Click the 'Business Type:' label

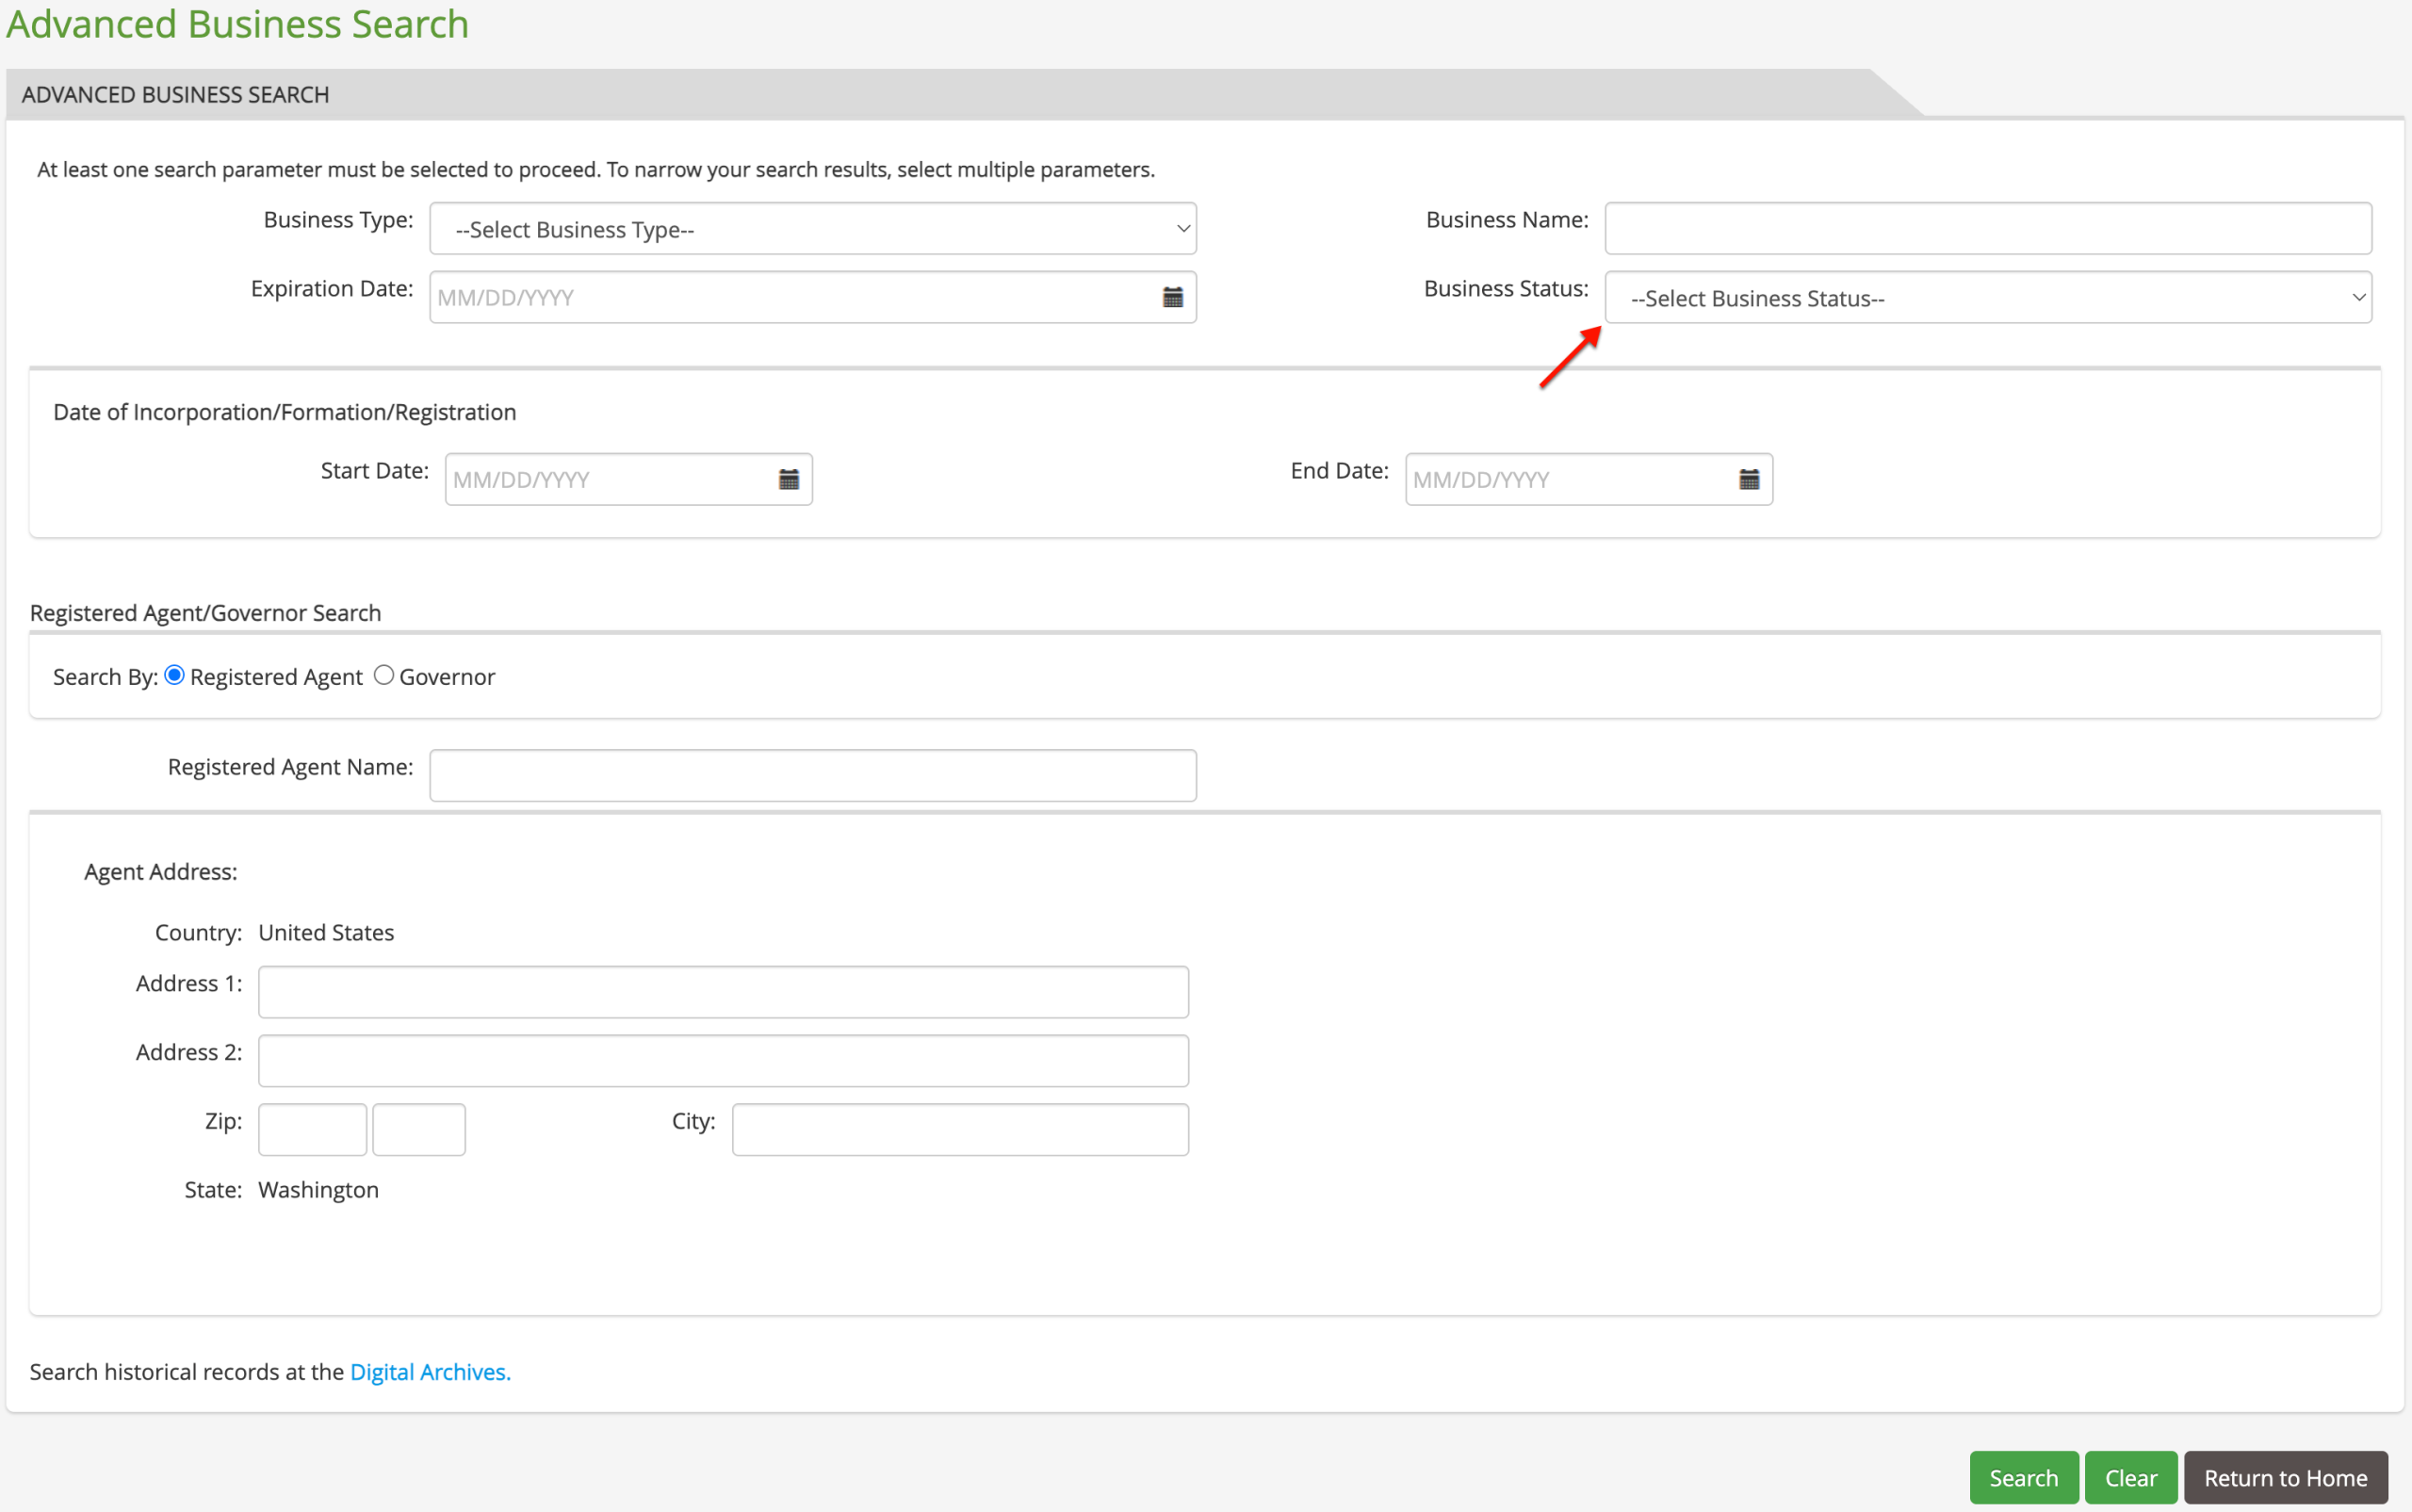click(339, 220)
